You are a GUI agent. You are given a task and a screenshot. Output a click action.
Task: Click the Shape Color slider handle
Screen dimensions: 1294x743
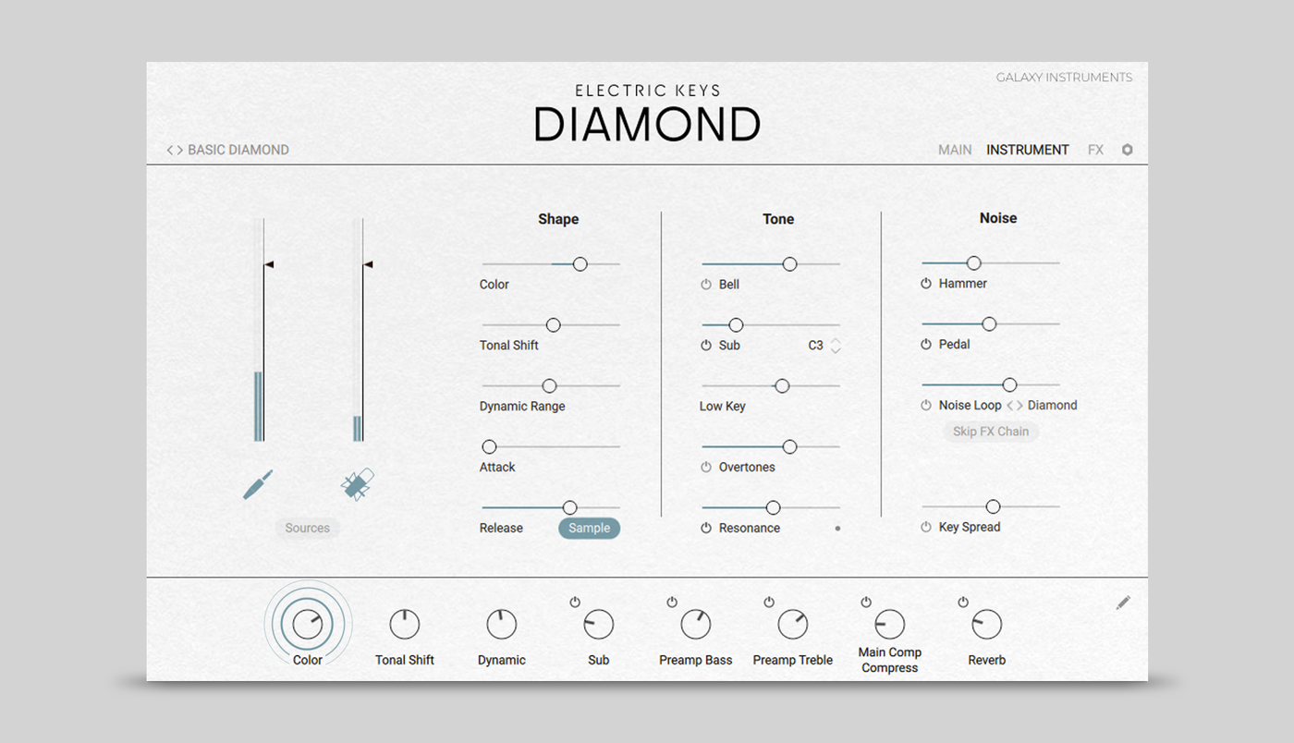[580, 264]
